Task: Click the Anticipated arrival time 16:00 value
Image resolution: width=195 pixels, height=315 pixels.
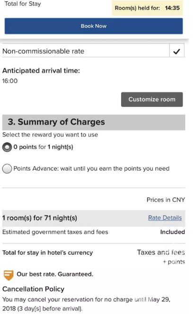Action: tap(10, 81)
